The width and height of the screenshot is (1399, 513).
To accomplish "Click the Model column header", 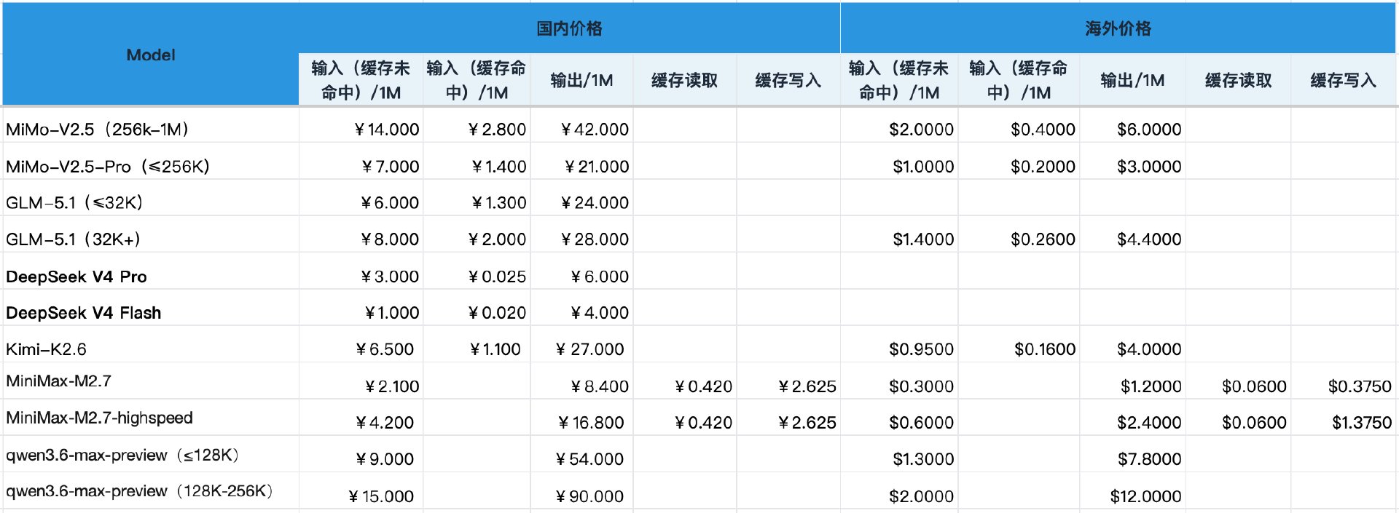I will 151,55.
